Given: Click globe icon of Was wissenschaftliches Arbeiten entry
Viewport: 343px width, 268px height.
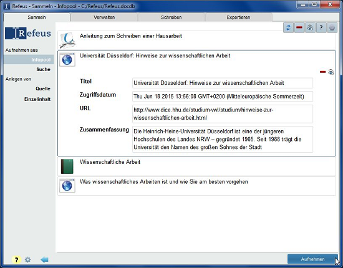Looking at the screenshot, I should (x=67, y=186).
